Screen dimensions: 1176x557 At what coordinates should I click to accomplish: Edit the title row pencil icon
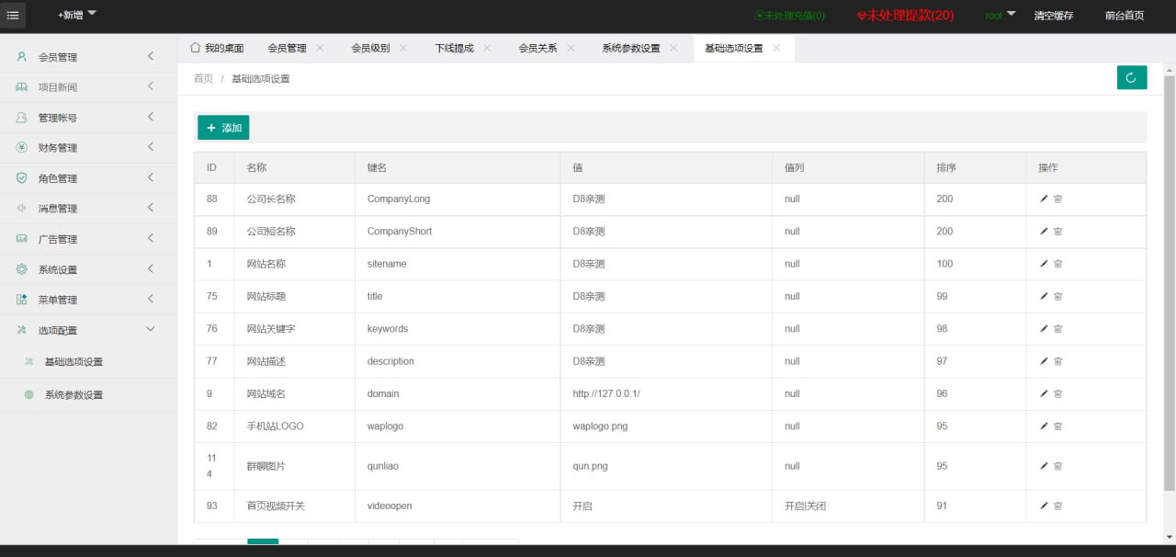(x=1044, y=296)
